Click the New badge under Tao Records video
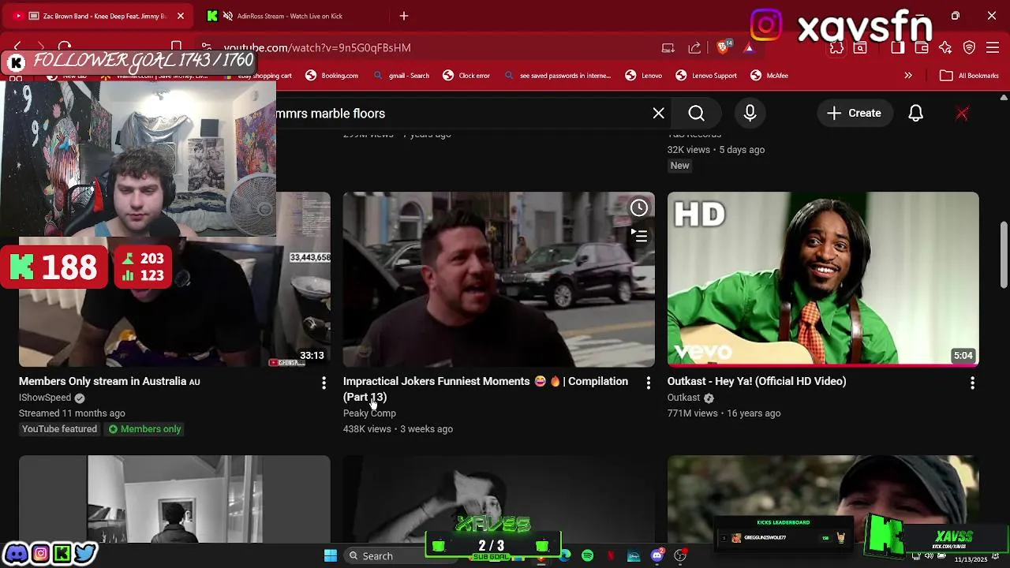This screenshot has width=1010, height=568. click(680, 166)
